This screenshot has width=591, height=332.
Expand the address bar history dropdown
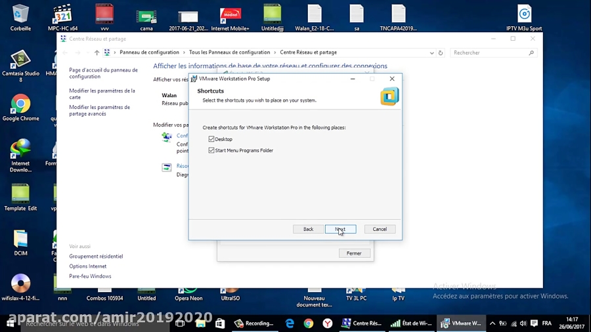point(431,52)
